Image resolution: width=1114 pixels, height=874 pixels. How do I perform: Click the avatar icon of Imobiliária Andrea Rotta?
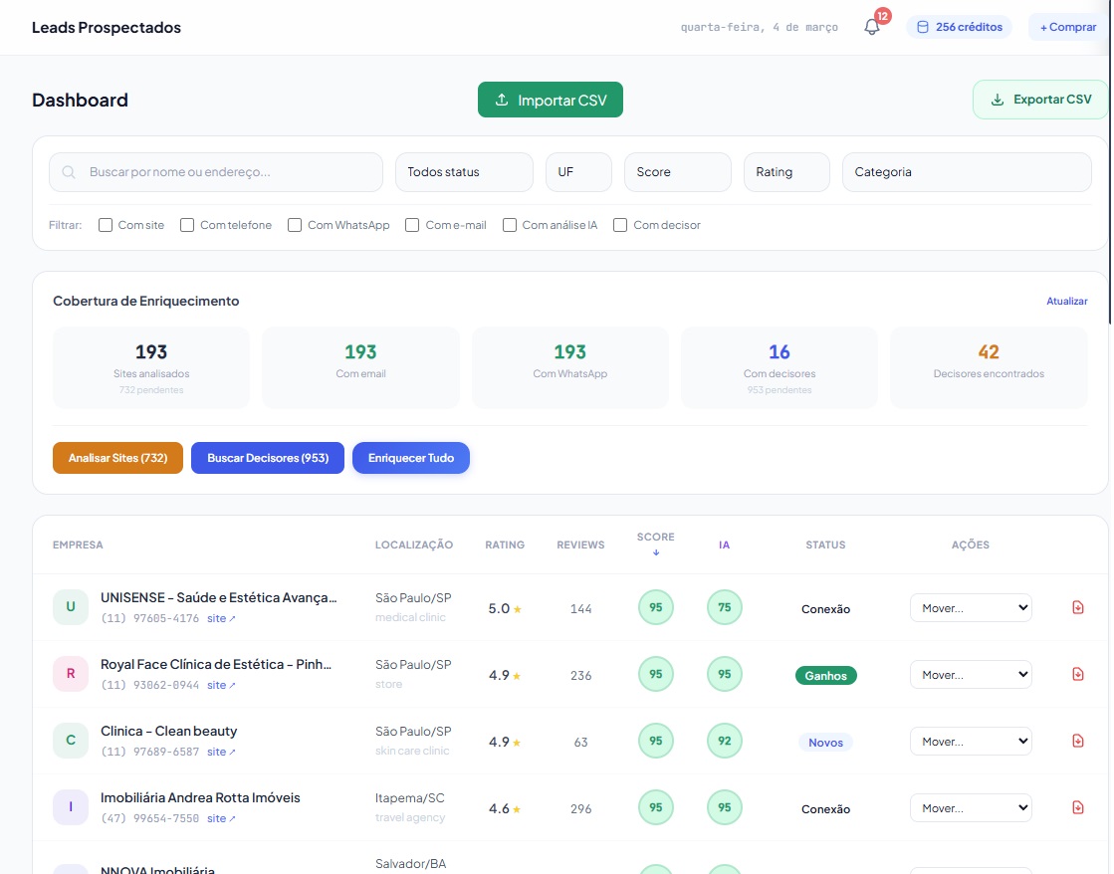71,807
